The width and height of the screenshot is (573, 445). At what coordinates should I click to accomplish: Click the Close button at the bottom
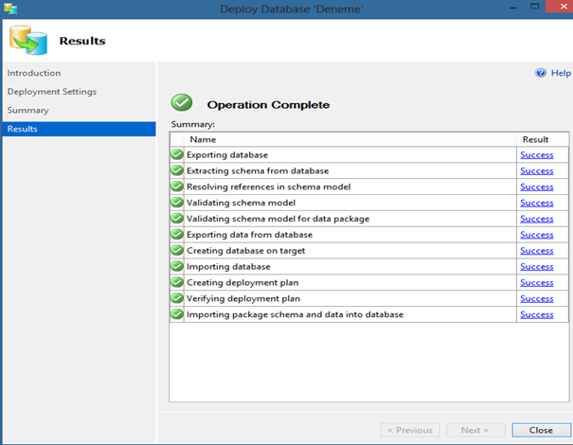(x=541, y=430)
